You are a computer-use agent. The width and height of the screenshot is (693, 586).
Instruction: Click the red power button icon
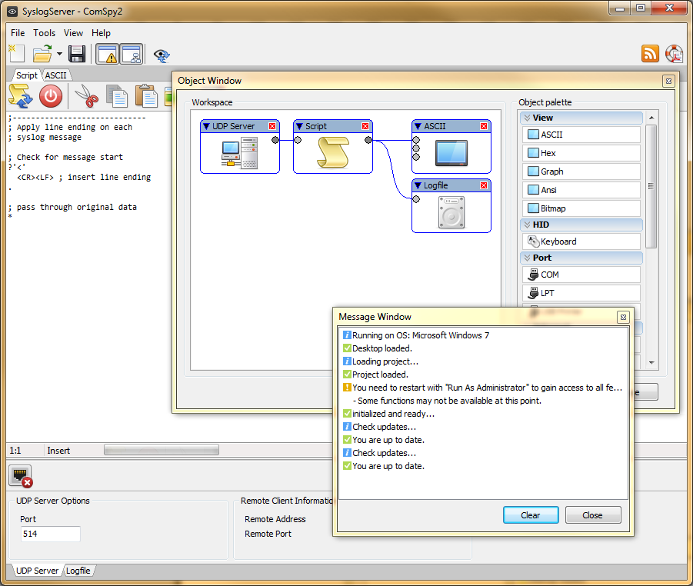coord(51,96)
